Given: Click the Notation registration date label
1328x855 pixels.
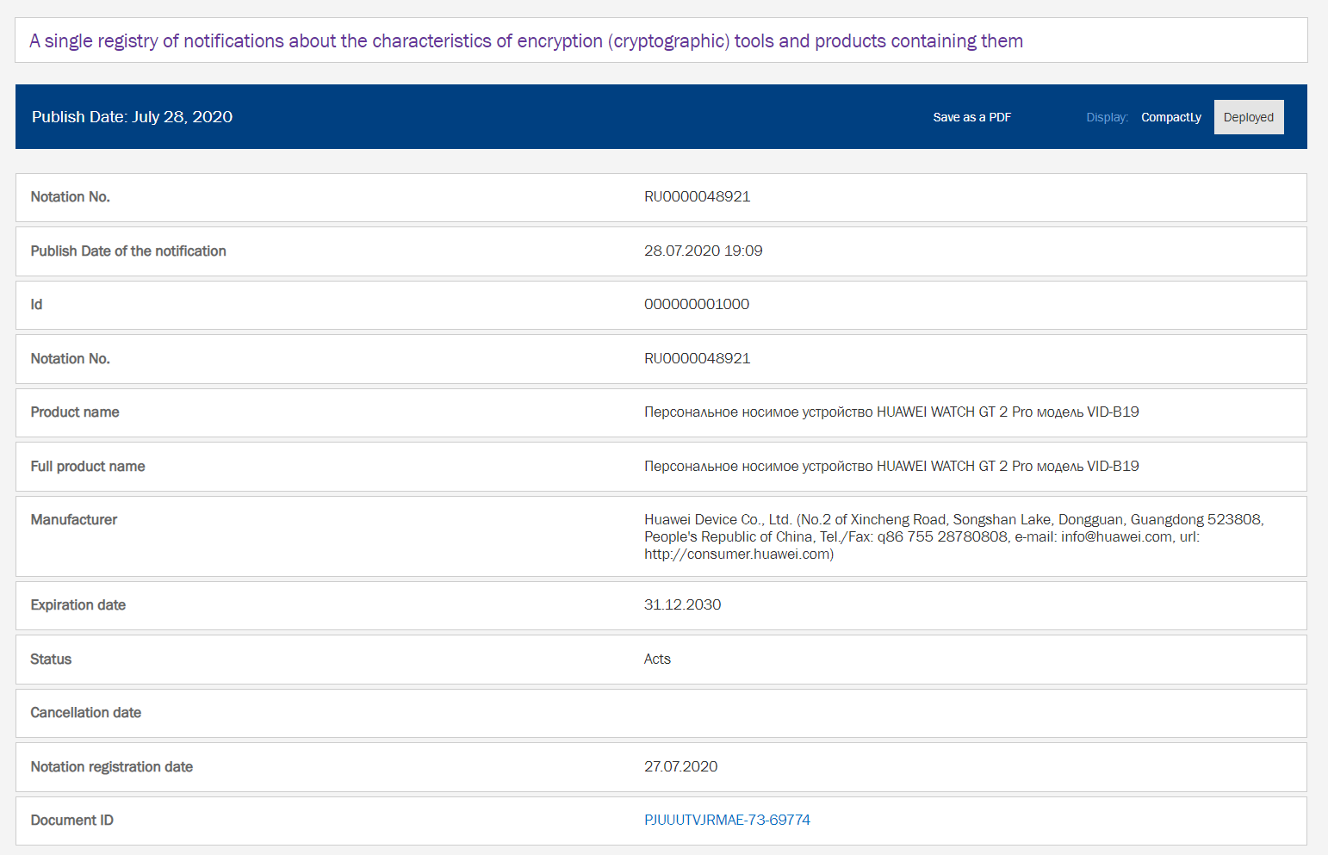Looking at the screenshot, I should [112, 766].
